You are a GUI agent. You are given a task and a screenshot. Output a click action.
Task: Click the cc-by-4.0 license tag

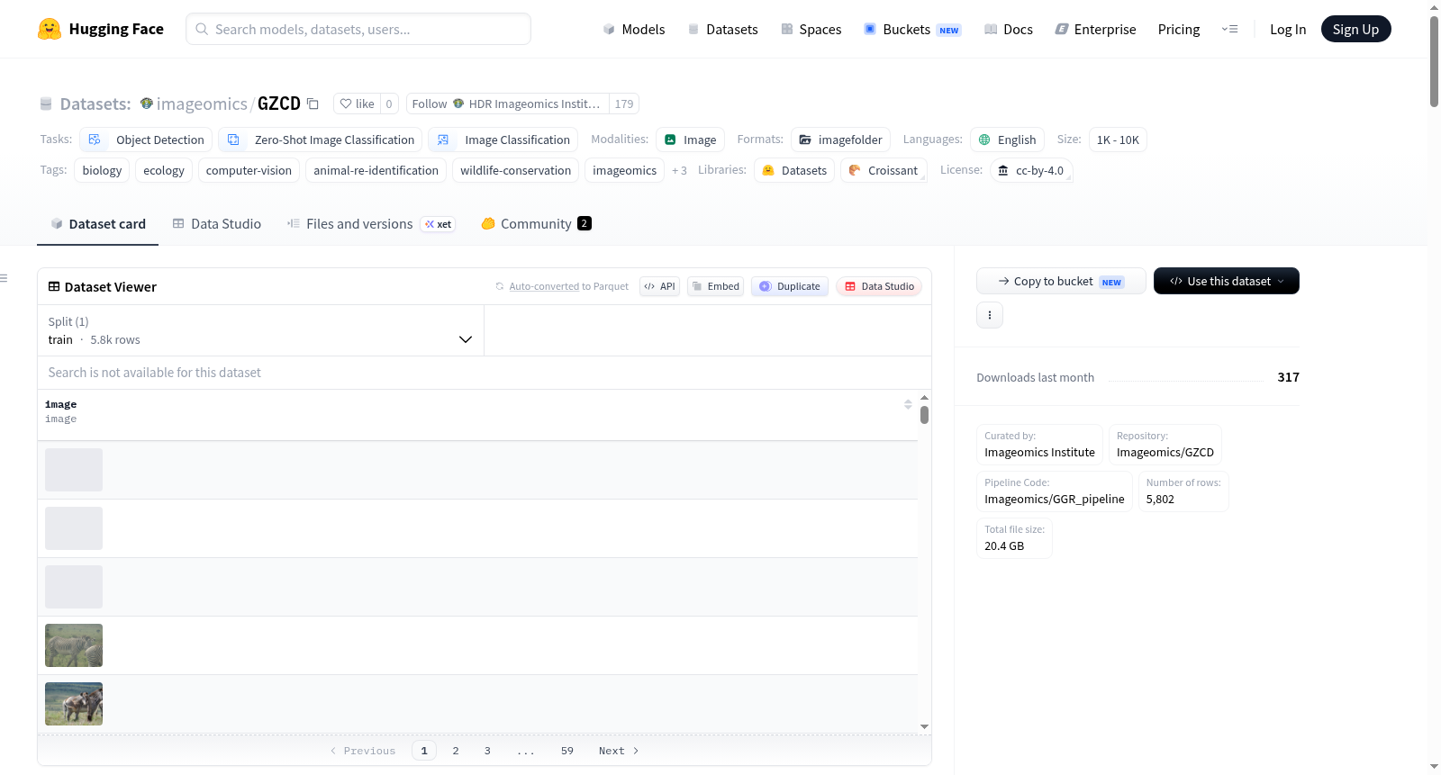[1031, 170]
